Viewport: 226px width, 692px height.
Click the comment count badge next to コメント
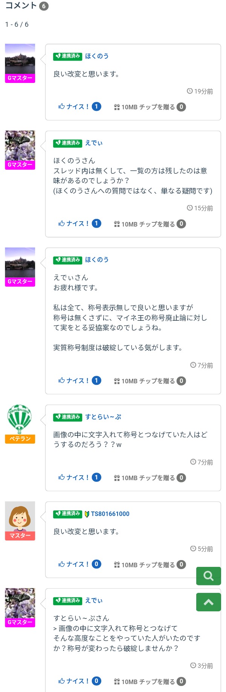click(44, 6)
